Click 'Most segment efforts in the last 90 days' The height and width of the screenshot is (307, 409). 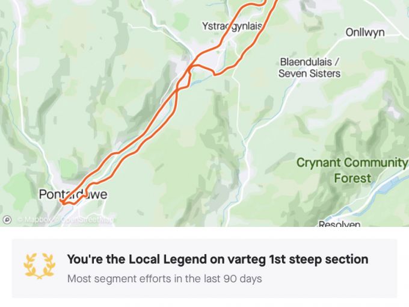point(164,279)
